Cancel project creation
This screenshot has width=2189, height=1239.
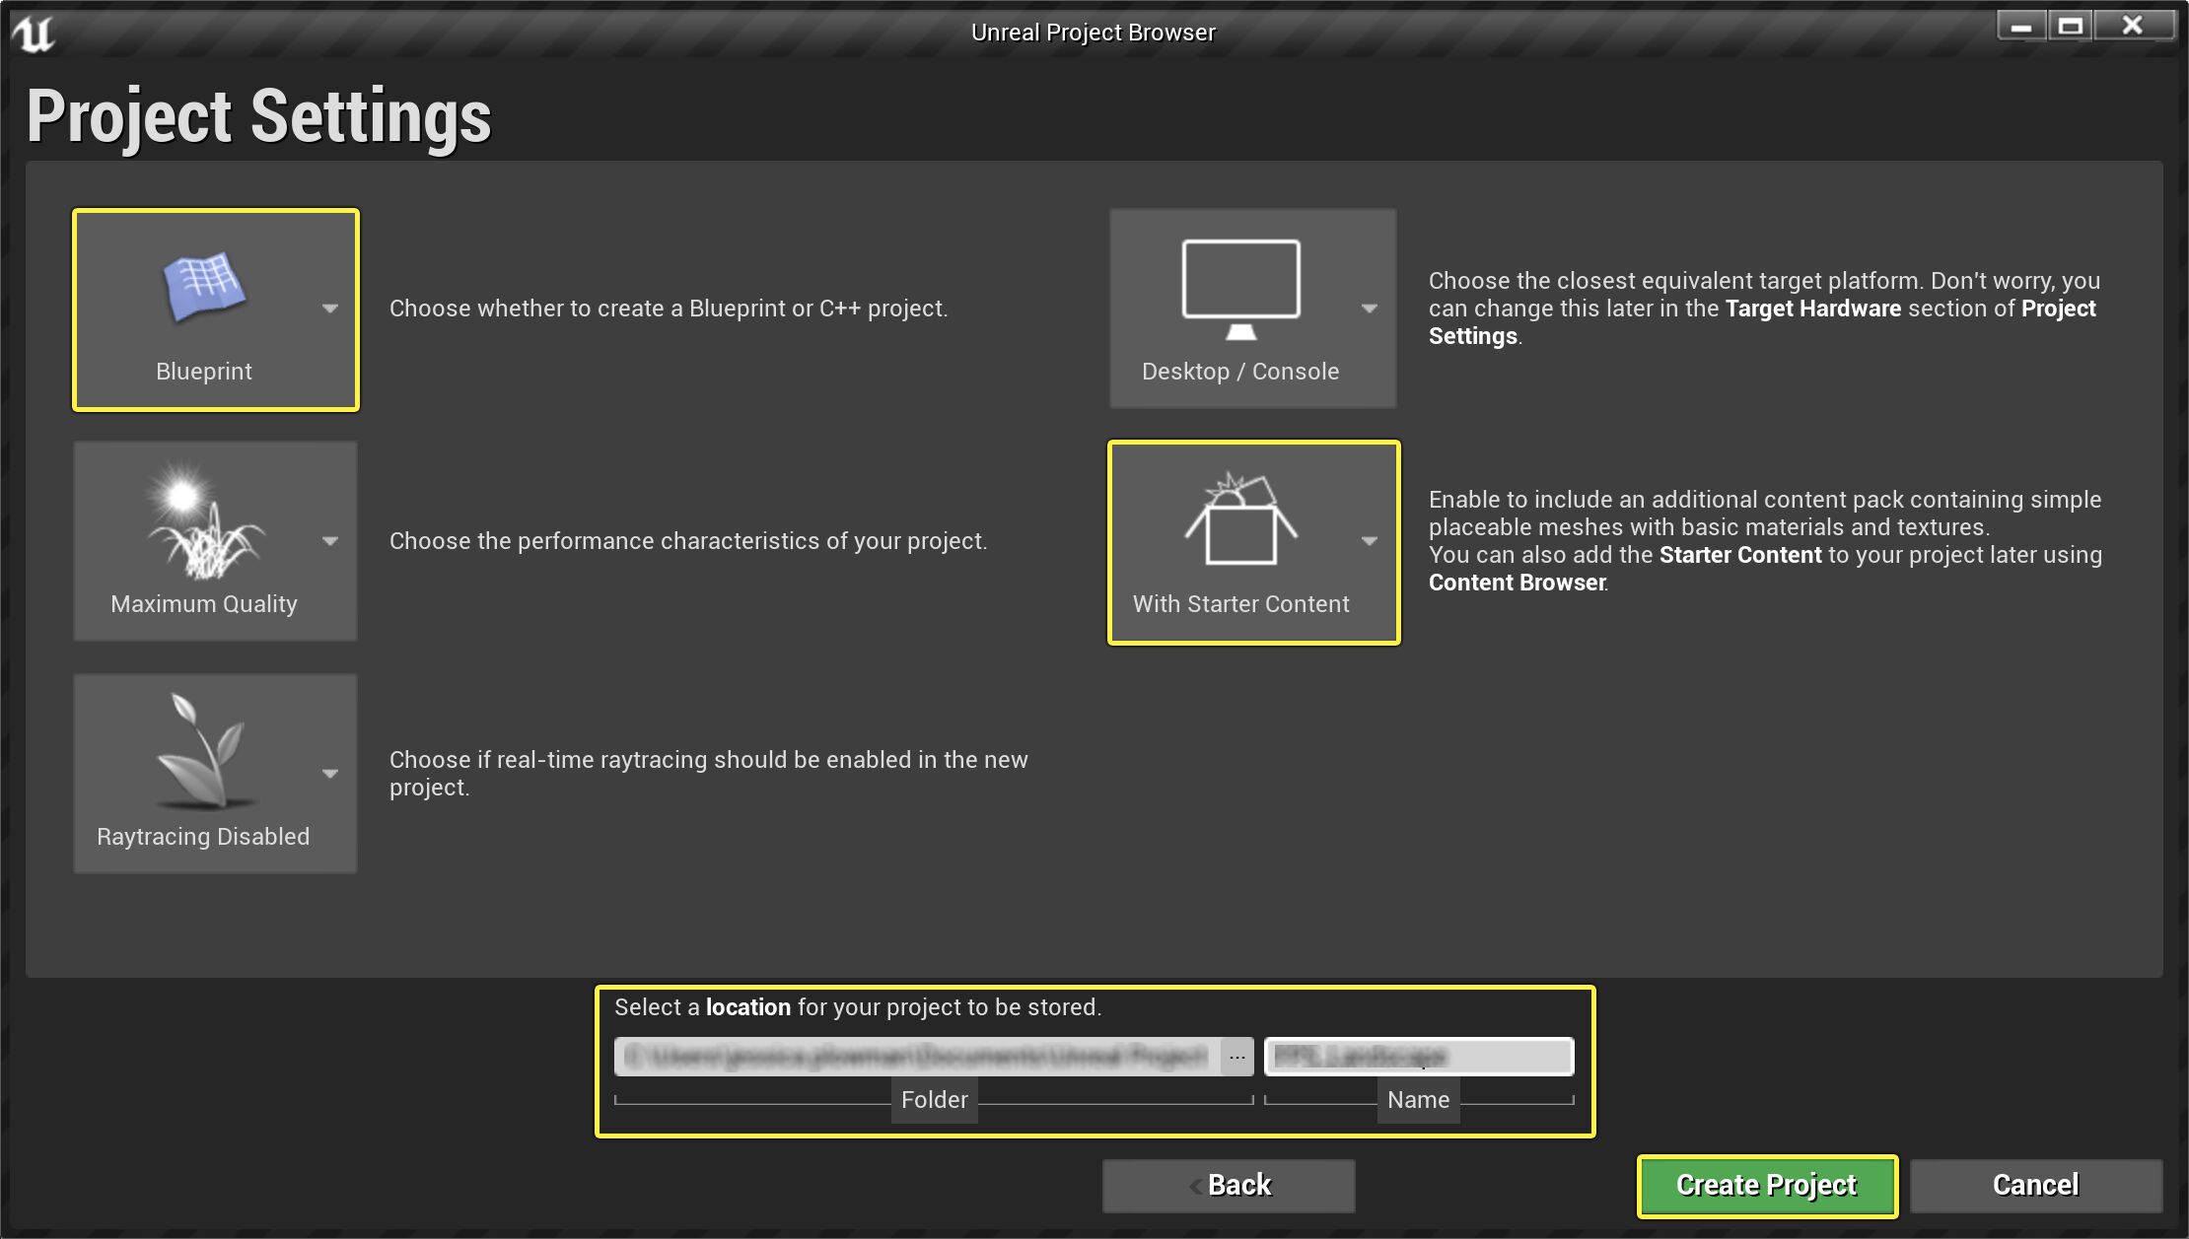point(2035,1185)
